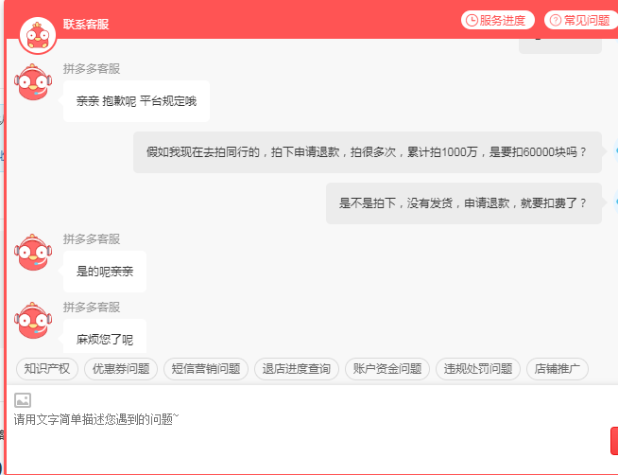The height and width of the screenshot is (475, 618).
Task: Select the 退店进度查询 quick topic chip
Action: 297,369
